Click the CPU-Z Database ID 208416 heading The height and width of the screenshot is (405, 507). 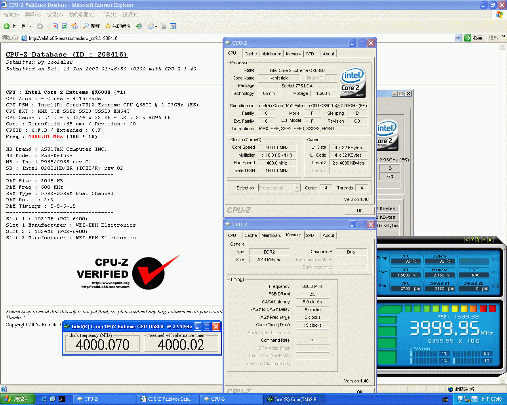tap(66, 55)
